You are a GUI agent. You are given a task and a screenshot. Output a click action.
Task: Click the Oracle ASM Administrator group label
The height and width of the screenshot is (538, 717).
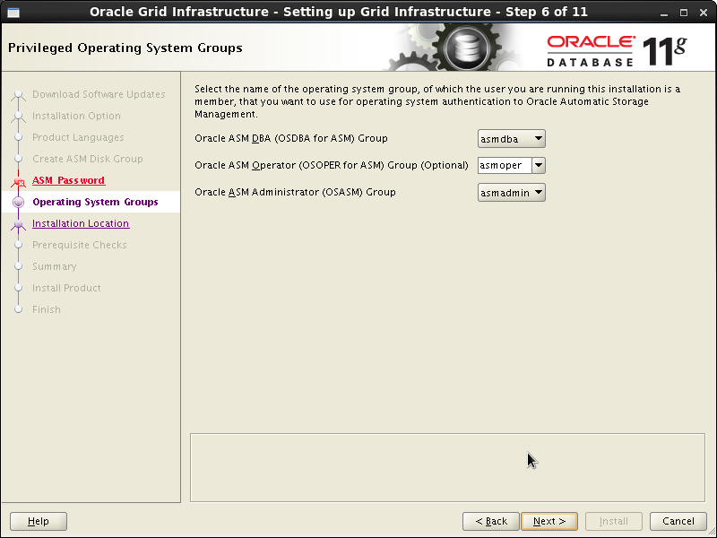point(295,192)
